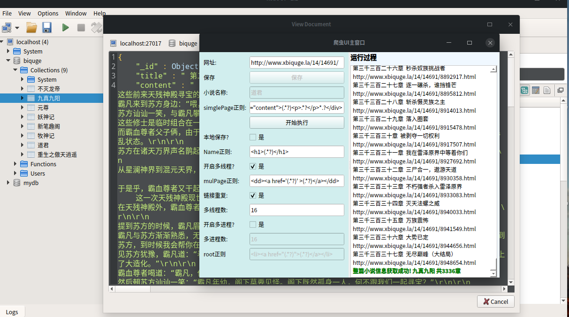The image size is (569, 317).
Task: Toggle the 开启多线程 checkbox
Action: point(253,166)
